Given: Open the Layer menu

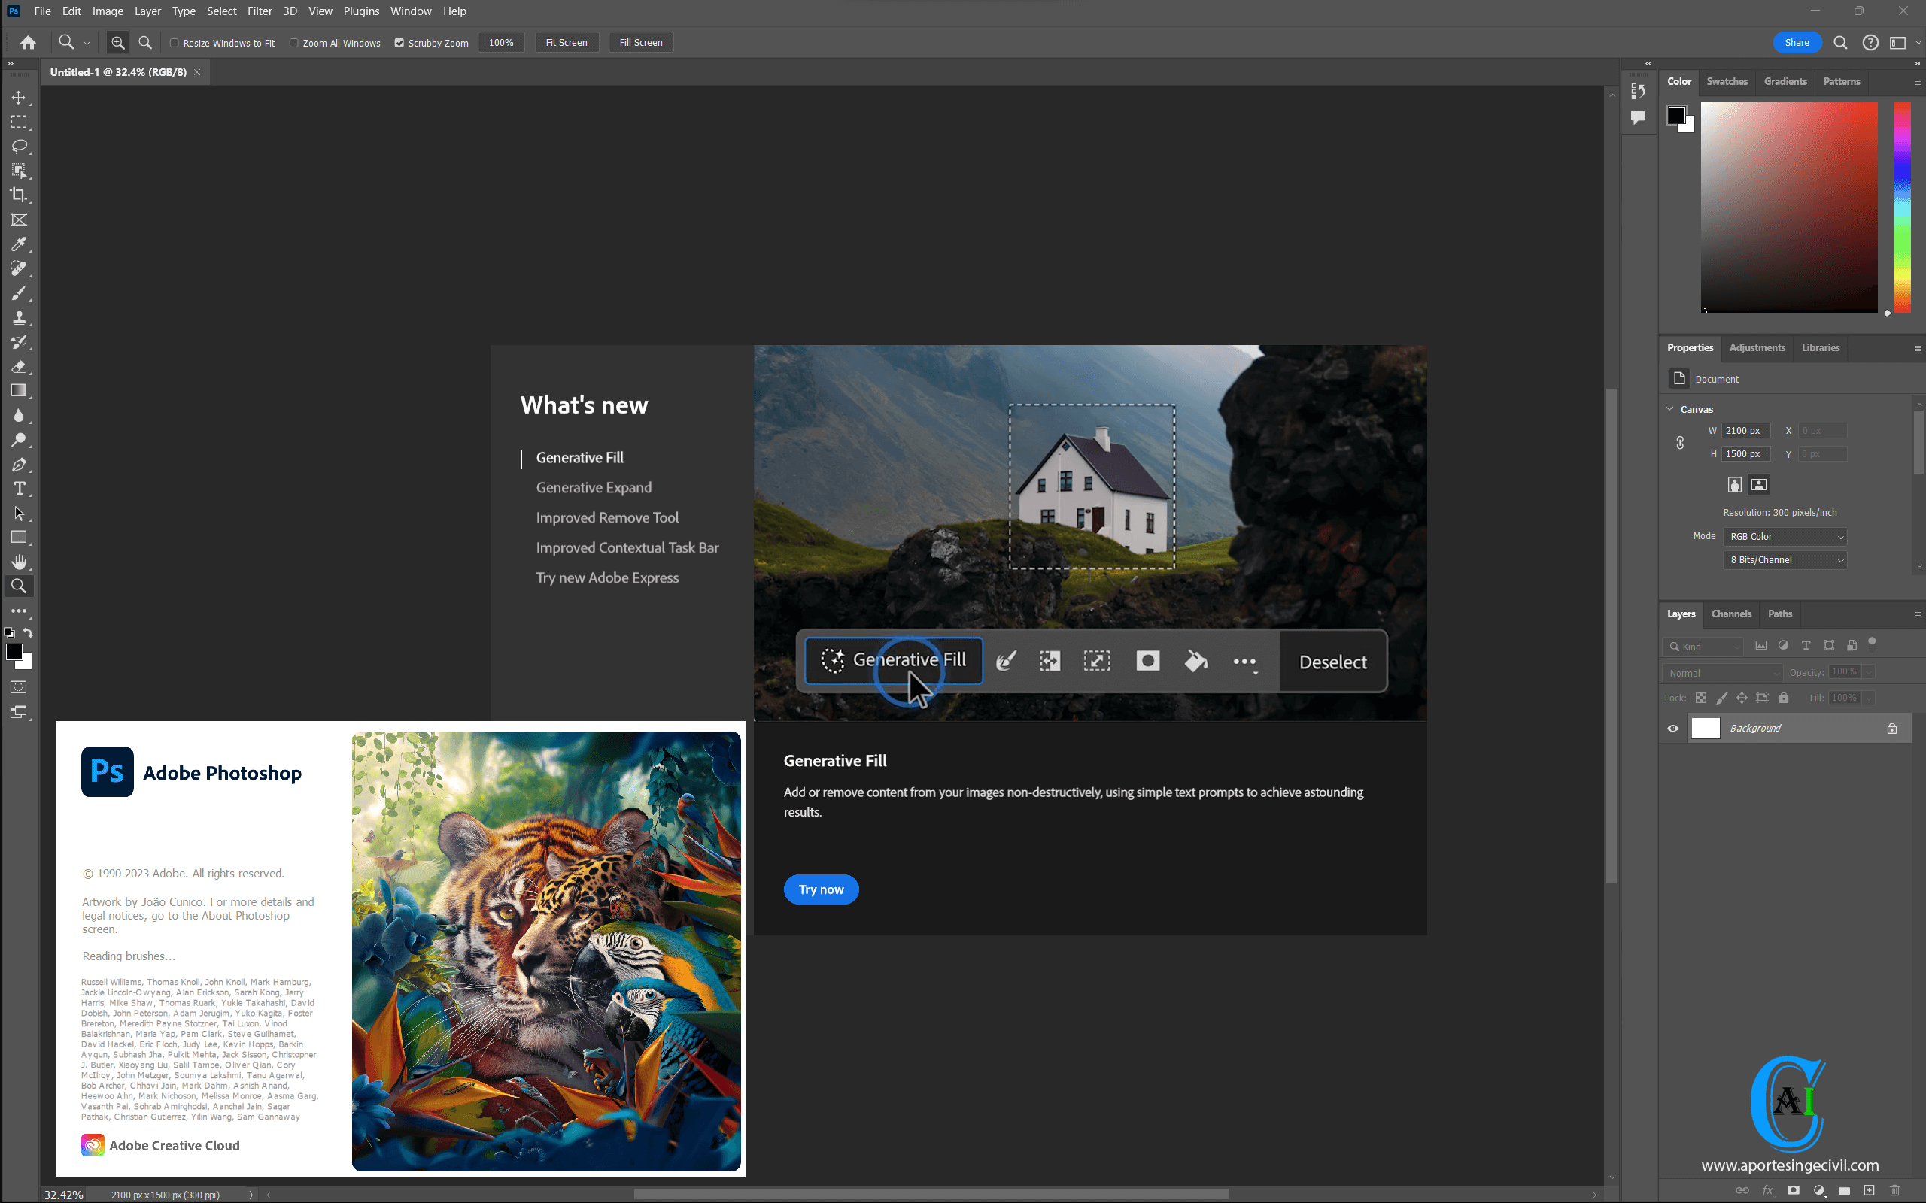Looking at the screenshot, I should tap(147, 11).
